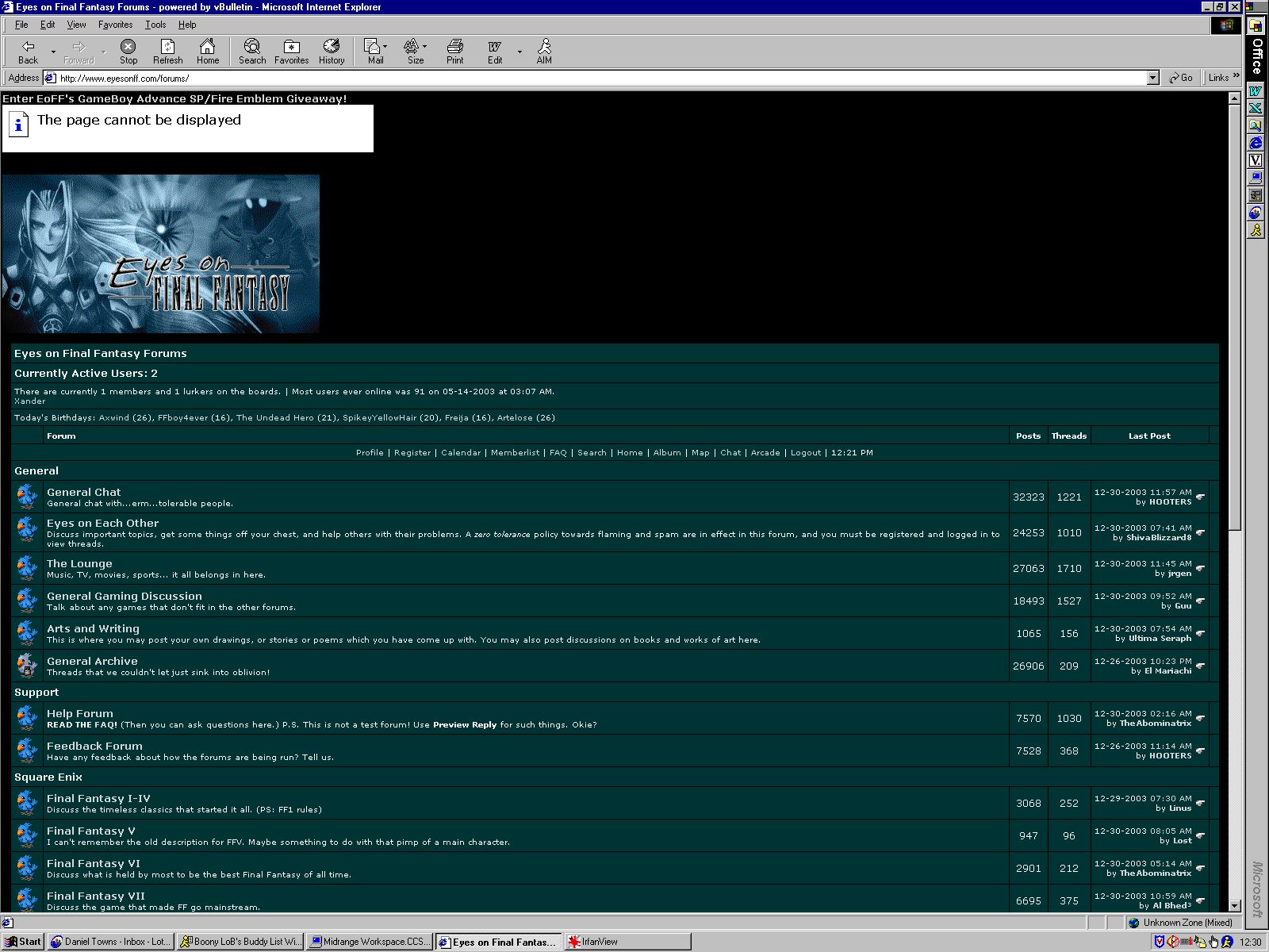The width and height of the screenshot is (1269, 952).
Task: Refresh the current page
Action: click(x=168, y=52)
